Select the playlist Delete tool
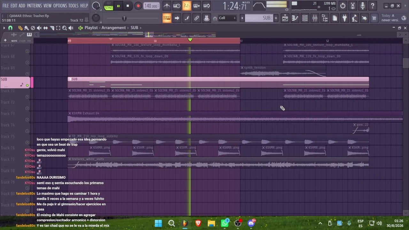The height and width of the screenshot is (230, 409). pos(33,28)
